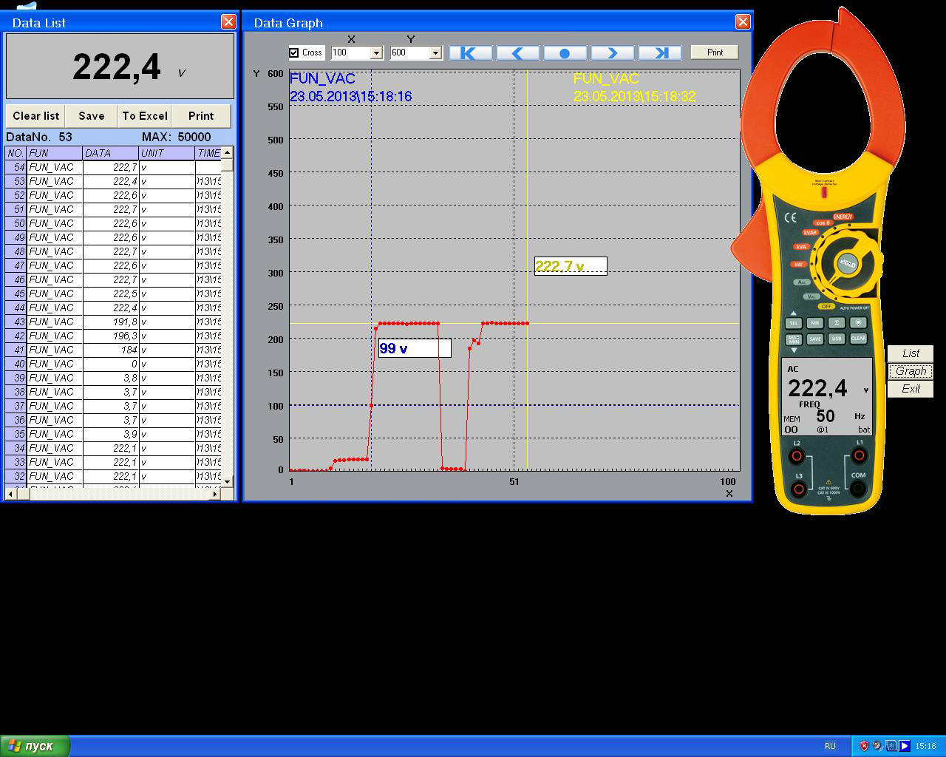
Task: Click the red shield security tray icon
Action: click(x=864, y=746)
